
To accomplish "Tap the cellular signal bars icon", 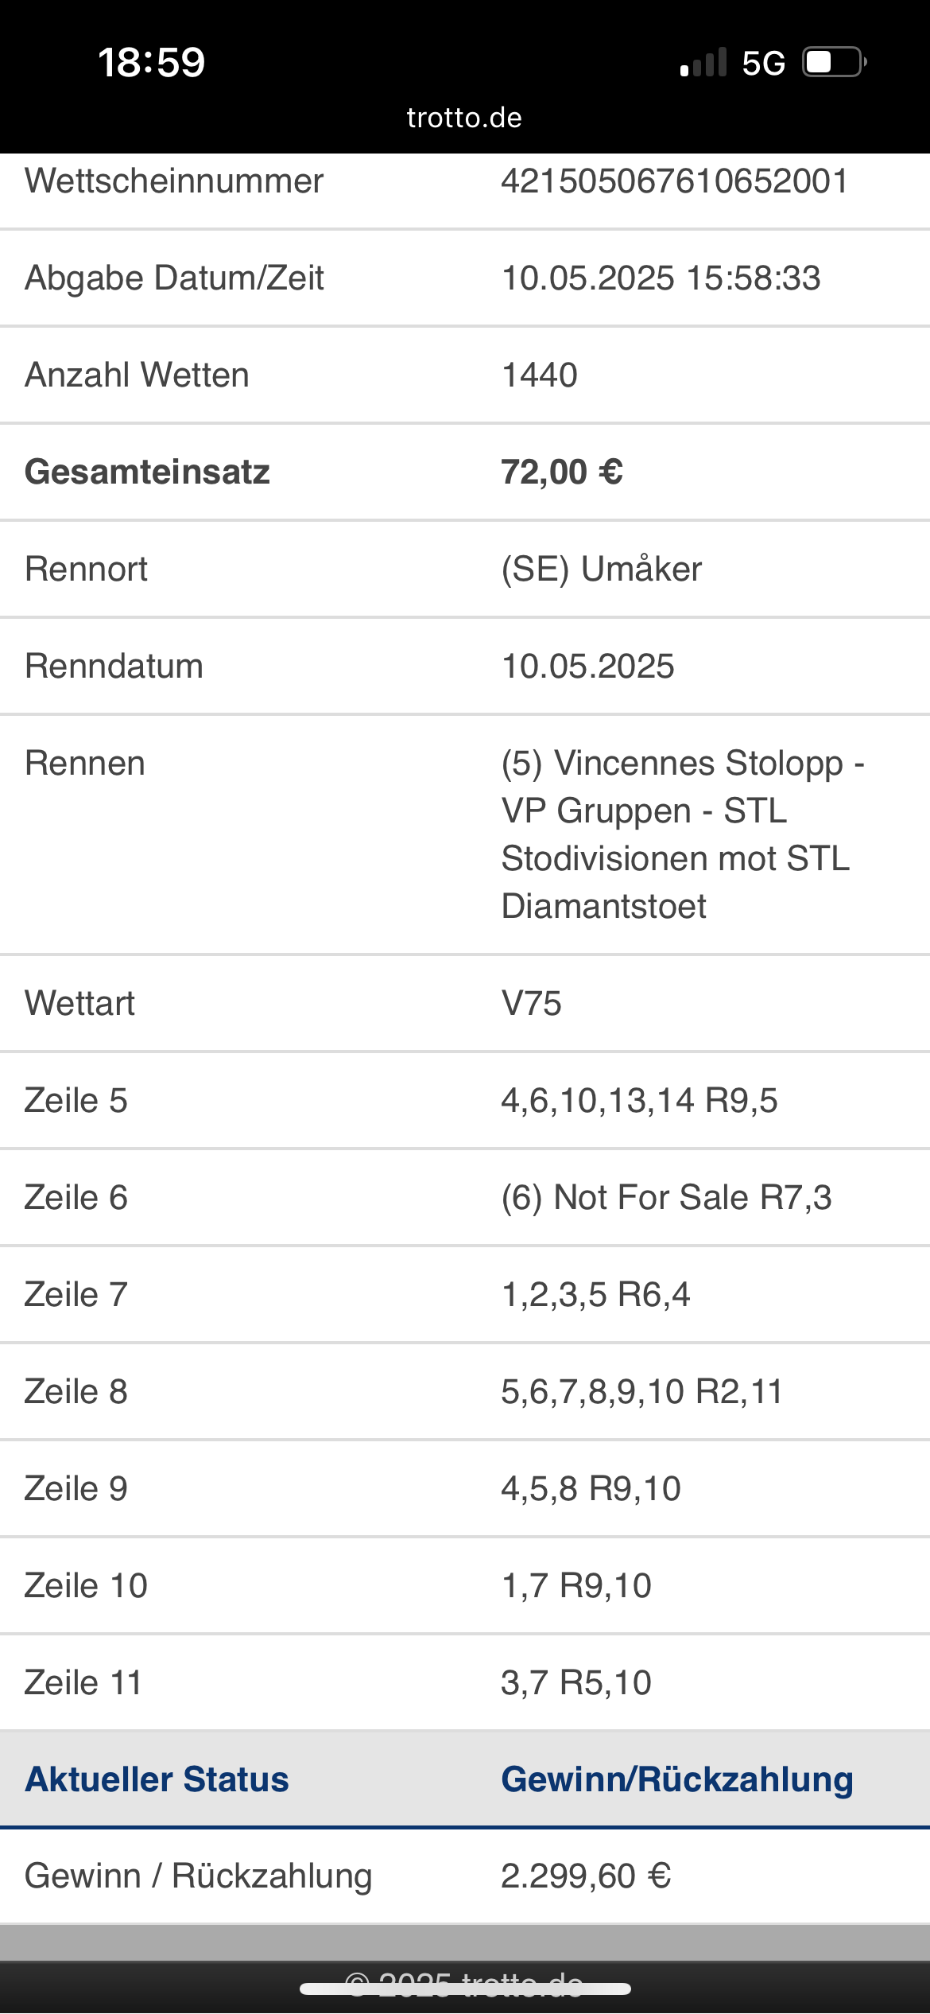I will (703, 62).
